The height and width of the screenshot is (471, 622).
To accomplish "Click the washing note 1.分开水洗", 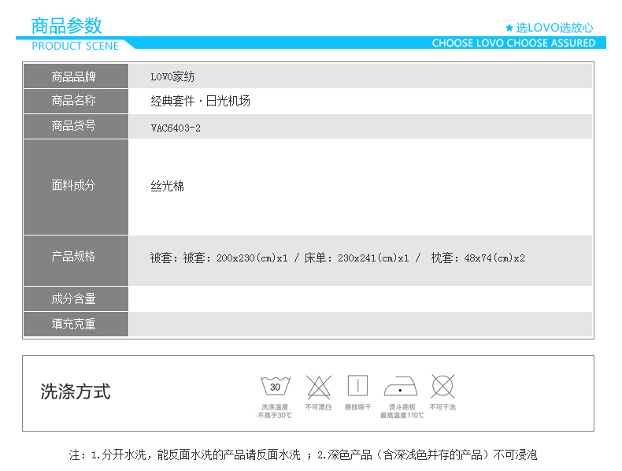I will pos(195,454).
